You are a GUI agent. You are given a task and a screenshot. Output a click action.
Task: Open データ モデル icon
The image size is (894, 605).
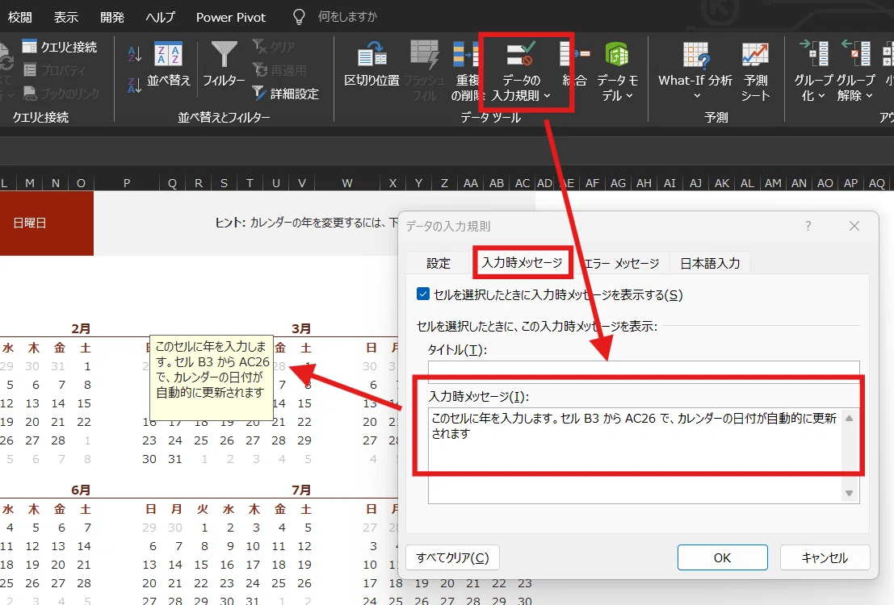point(617,55)
